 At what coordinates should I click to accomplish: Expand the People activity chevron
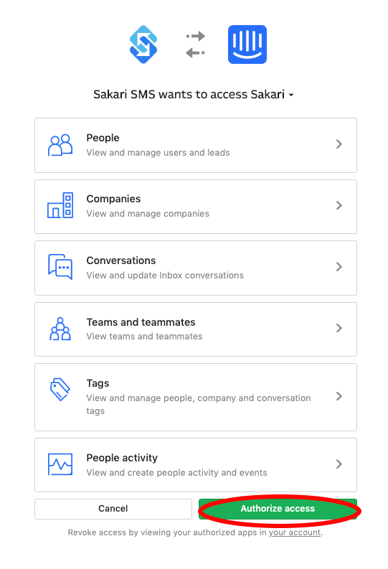click(x=339, y=464)
